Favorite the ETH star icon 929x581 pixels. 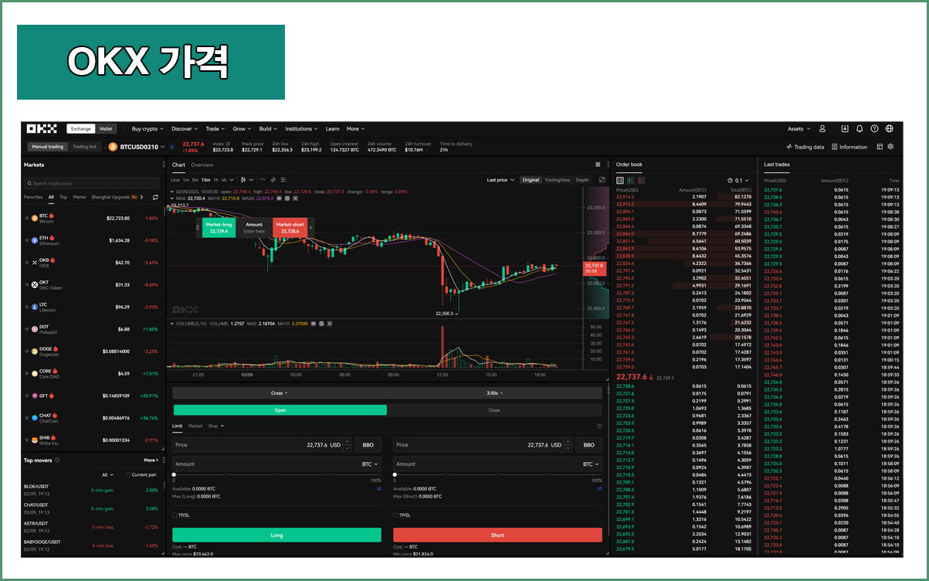point(28,240)
